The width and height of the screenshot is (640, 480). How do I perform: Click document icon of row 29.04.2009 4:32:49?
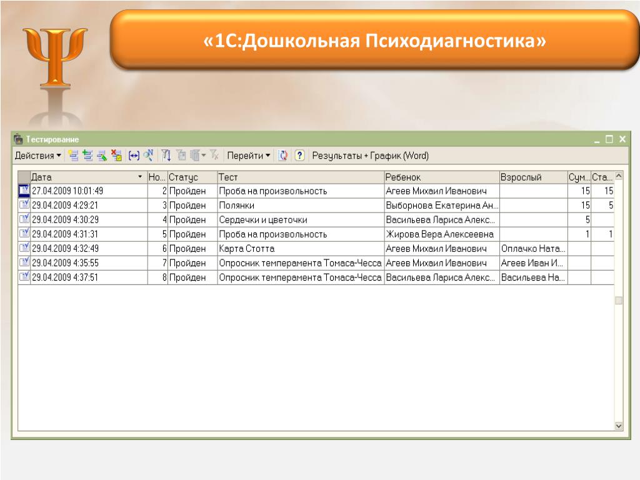pos(24,248)
